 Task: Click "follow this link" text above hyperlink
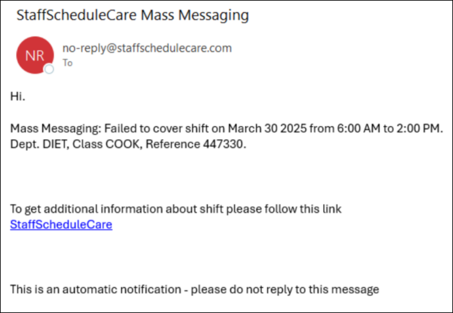303,208
